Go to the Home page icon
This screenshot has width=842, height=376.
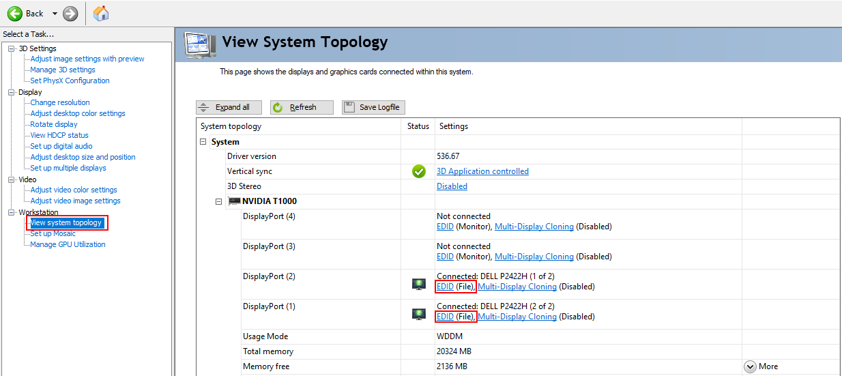[x=101, y=13]
